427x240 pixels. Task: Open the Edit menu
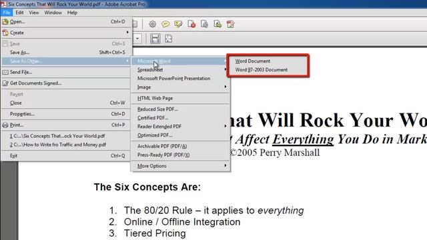point(19,13)
